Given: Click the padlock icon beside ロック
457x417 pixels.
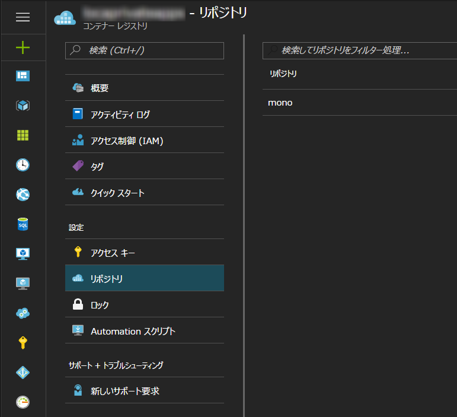Looking at the screenshot, I should coord(78,304).
